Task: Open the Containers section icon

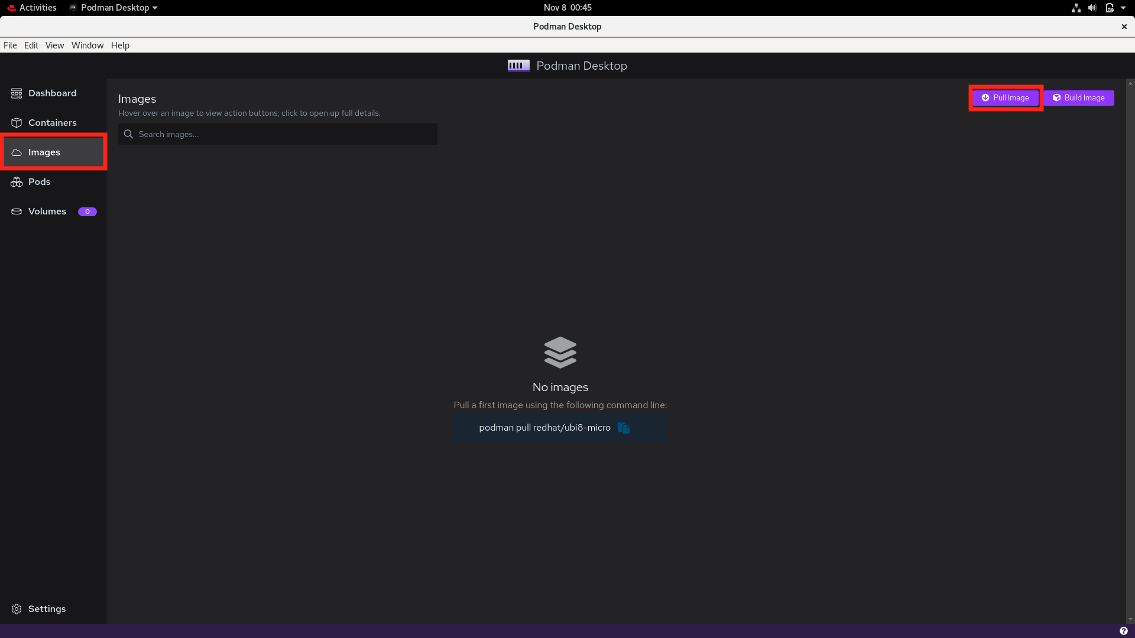Action: tap(16, 122)
